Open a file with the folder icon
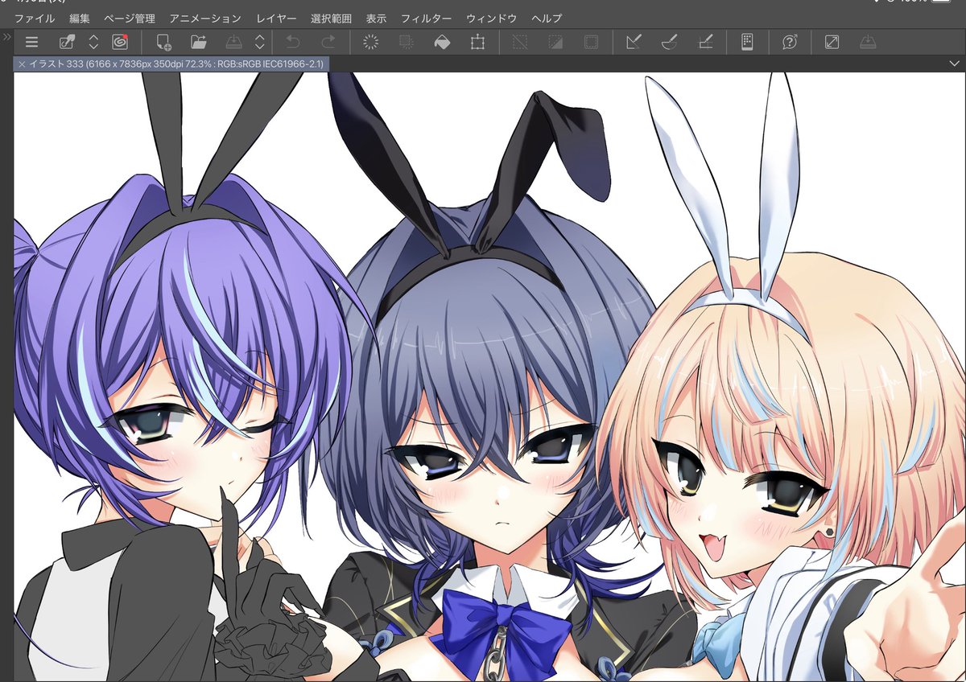The height and width of the screenshot is (682, 966). 199,42
